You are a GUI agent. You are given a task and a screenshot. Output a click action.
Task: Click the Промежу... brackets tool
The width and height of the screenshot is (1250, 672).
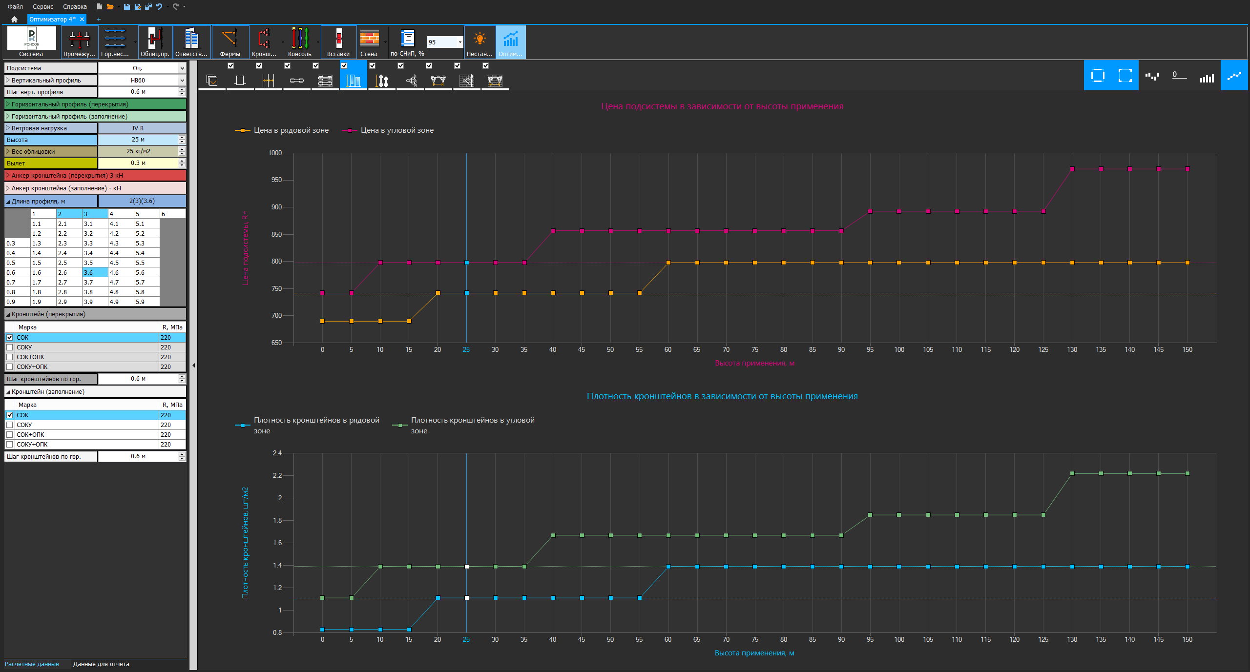click(79, 42)
